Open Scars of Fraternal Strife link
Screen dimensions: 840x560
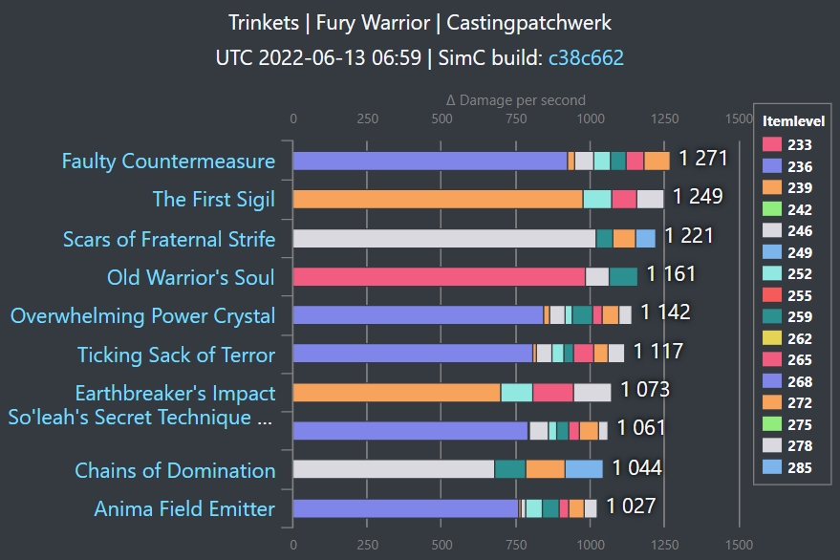169,239
